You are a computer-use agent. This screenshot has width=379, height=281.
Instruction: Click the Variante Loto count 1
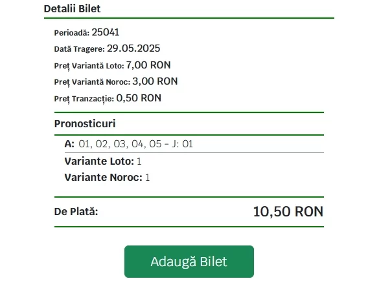[x=139, y=161]
